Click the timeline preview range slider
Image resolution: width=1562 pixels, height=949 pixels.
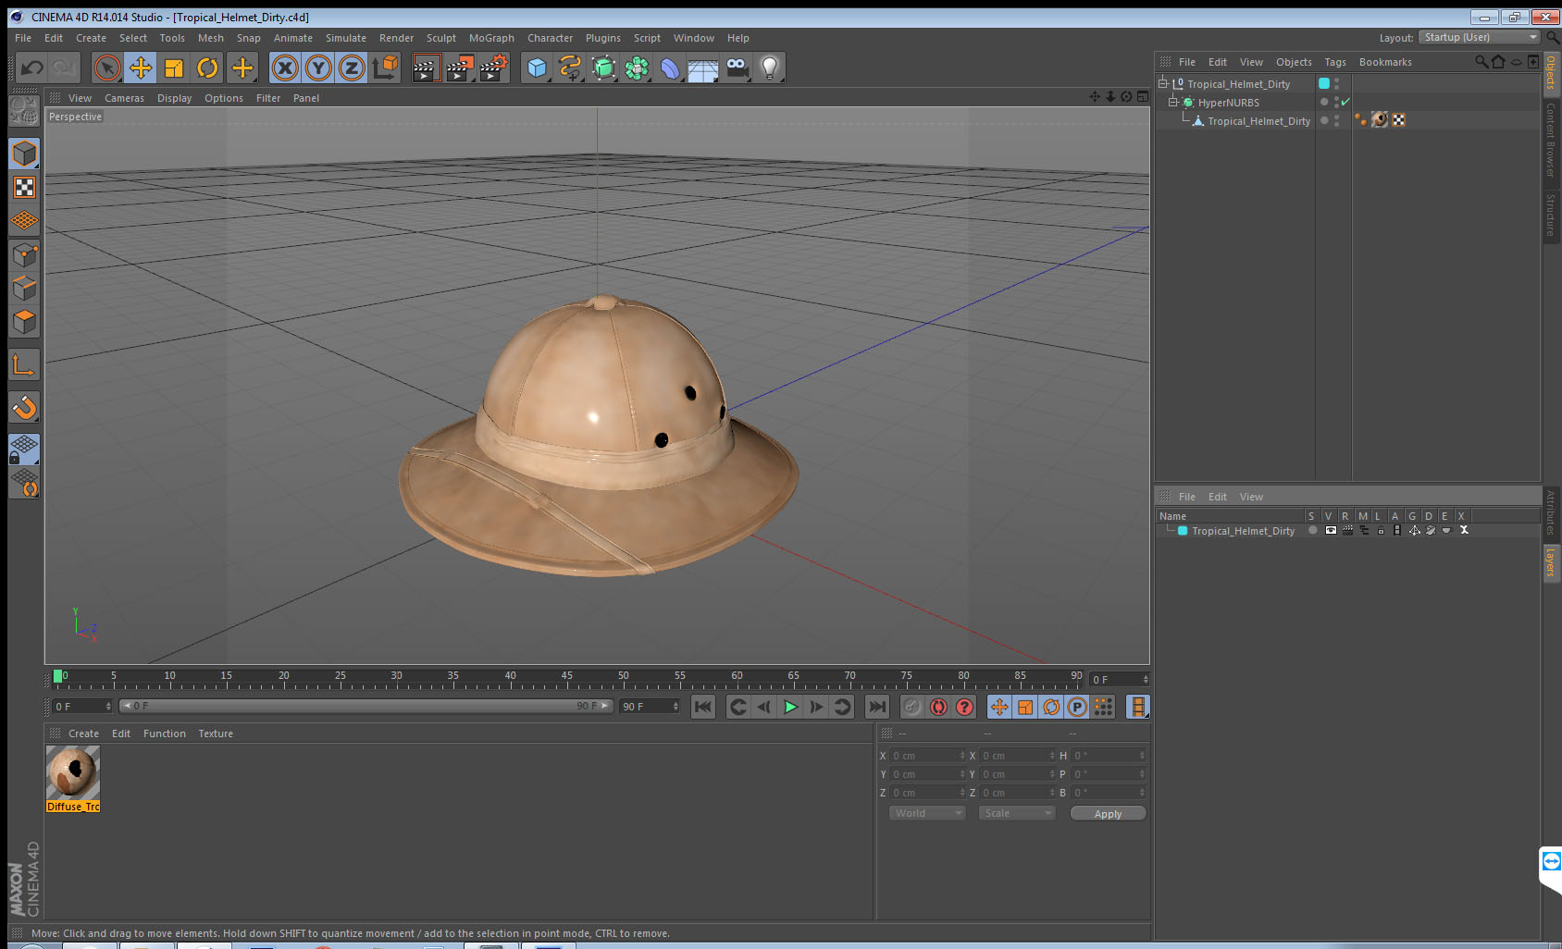366,706
